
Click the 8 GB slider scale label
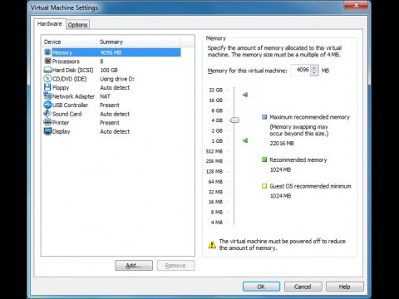[217, 110]
